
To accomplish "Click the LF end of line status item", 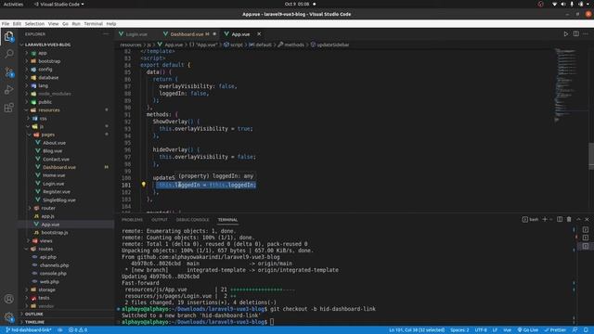I will (495, 330).
